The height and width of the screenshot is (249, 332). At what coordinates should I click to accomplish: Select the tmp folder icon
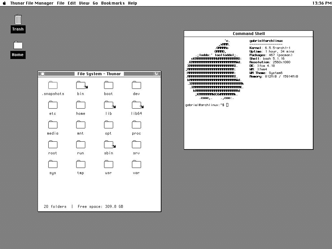81,164
